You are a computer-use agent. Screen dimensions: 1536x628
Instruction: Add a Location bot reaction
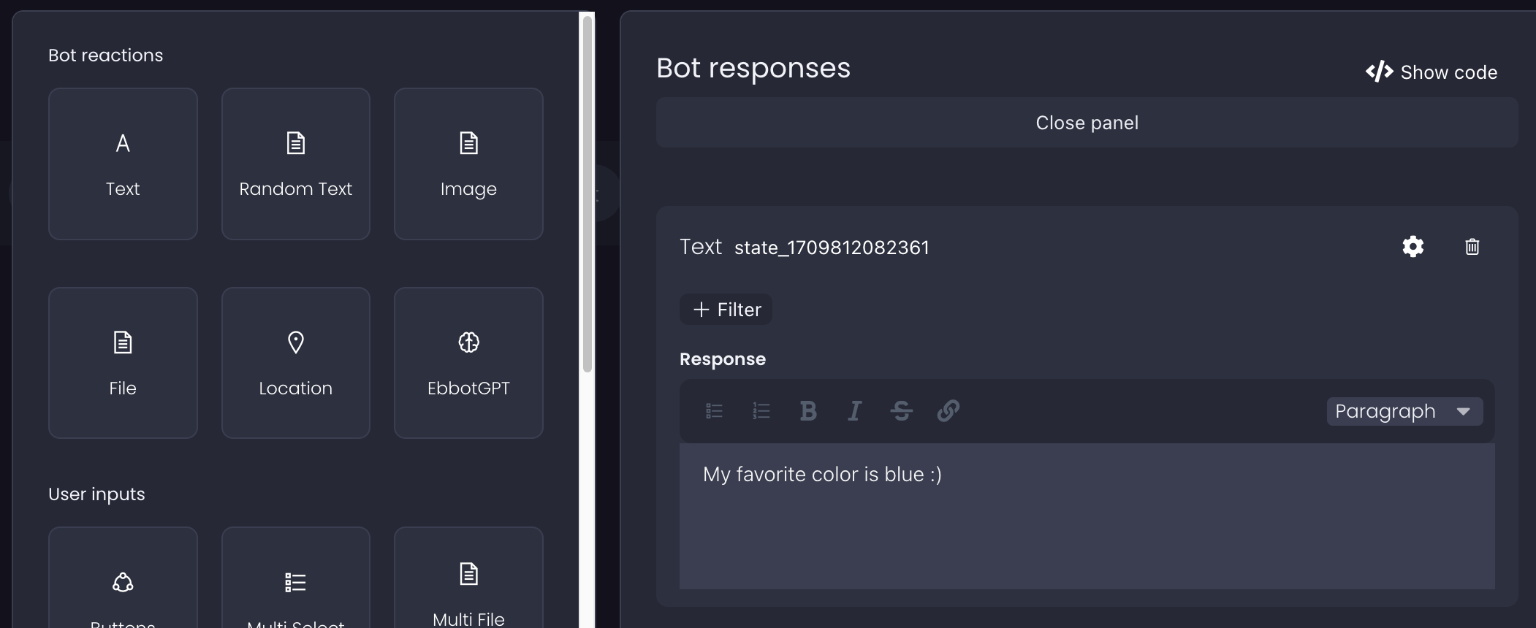(x=295, y=363)
